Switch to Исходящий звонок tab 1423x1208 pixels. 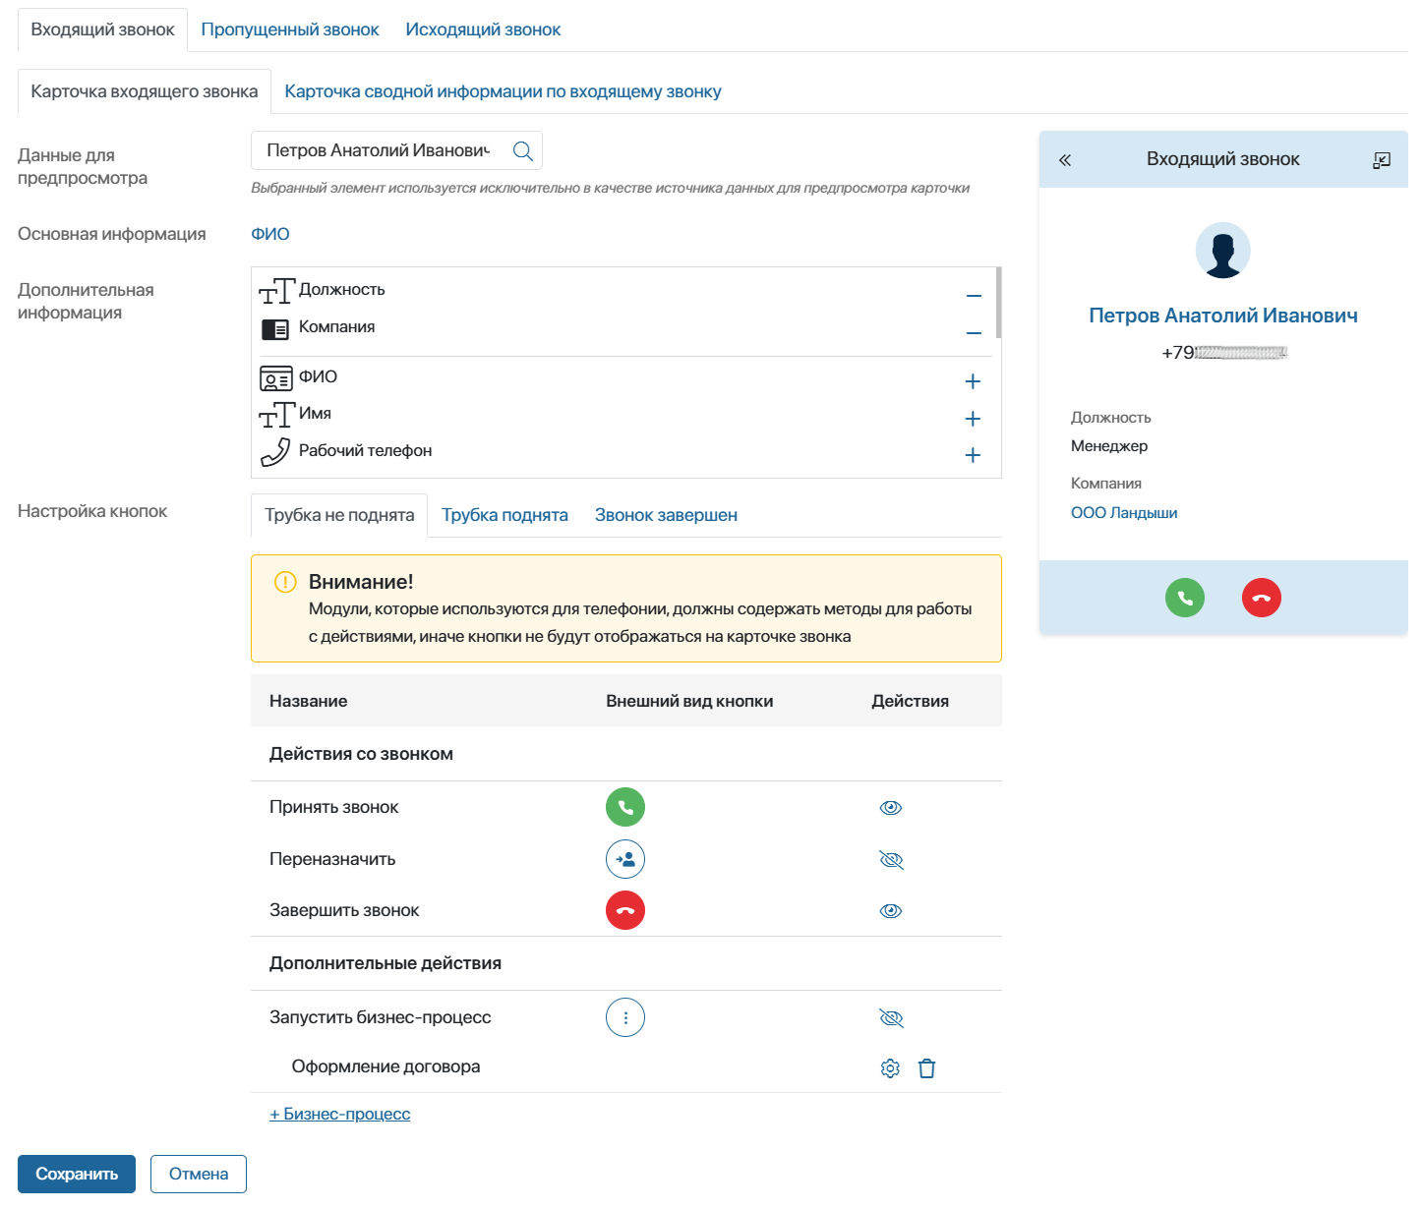[483, 29]
